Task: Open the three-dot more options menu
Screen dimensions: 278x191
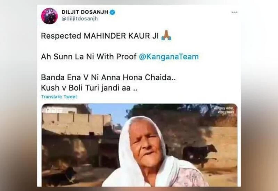Action: [x=234, y=12]
